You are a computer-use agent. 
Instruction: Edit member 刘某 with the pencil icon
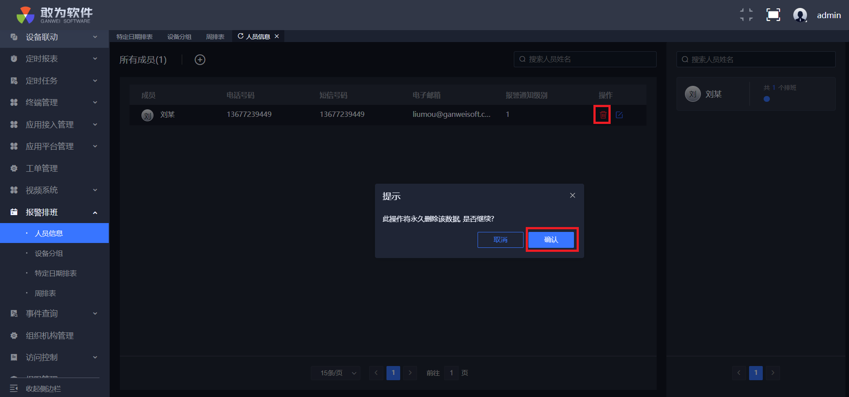pyautogui.click(x=619, y=115)
